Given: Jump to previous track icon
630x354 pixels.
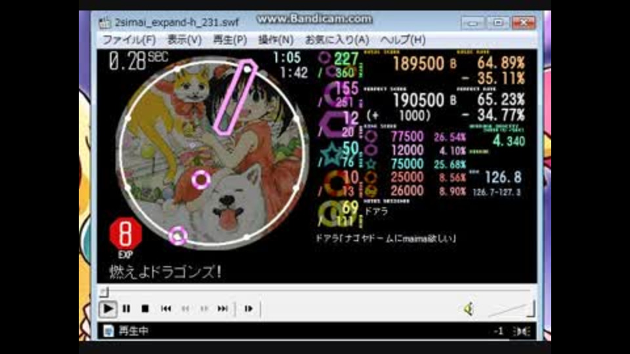Looking at the screenshot, I should point(166,309).
